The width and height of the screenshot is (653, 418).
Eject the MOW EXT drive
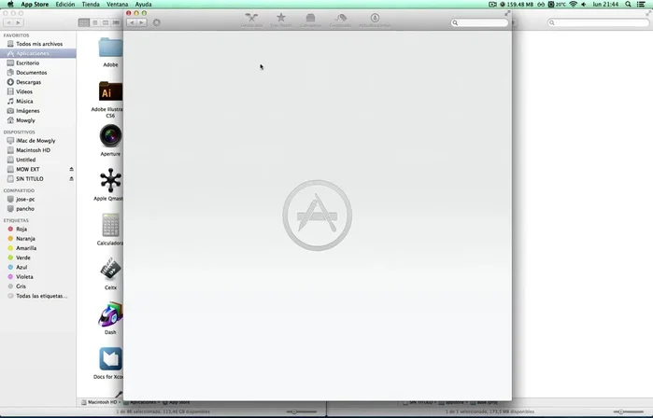click(71, 169)
